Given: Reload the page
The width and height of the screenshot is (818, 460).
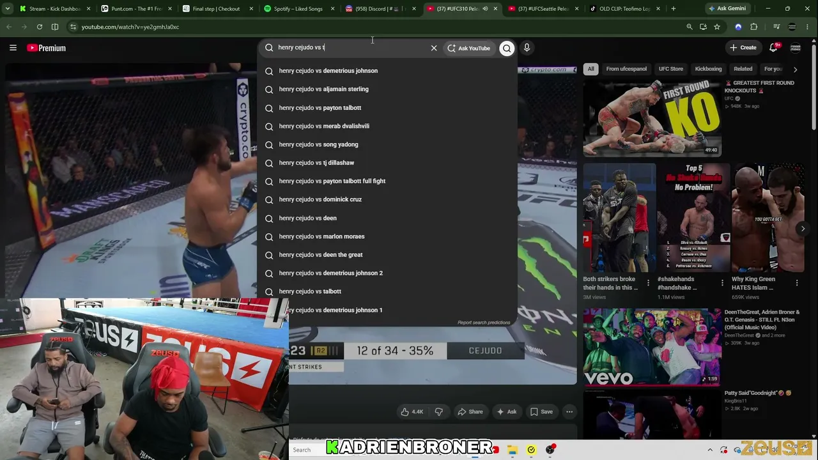Looking at the screenshot, I should [x=40, y=27].
